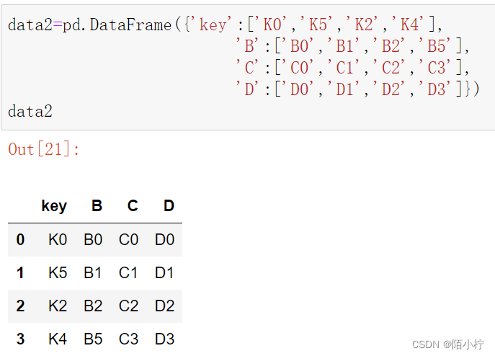
Task: Click the standalone 'data2' line in code
Action: click(x=30, y=112)
